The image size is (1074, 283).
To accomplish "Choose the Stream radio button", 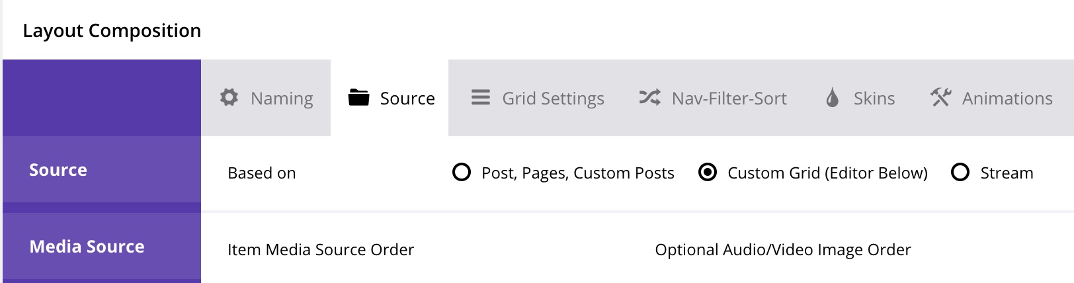I will click(960, 173).
